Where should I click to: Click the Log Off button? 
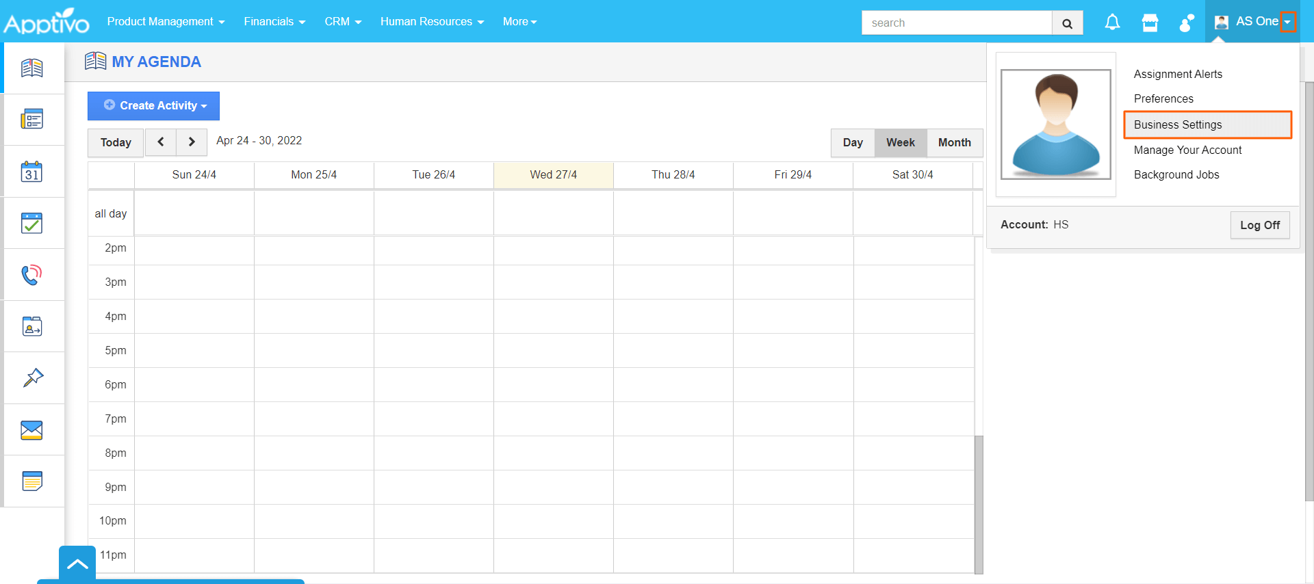tap(1259, 225)
